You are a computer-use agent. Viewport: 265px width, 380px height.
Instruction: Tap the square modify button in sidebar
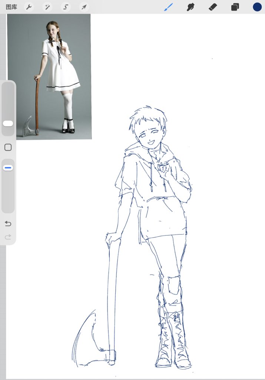click(8, 147)
